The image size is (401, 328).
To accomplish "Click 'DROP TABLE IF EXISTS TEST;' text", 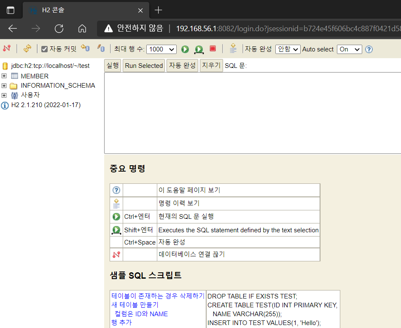I will 253,296.
